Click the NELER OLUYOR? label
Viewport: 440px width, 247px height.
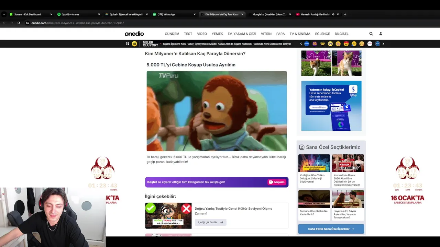[150, 44]
